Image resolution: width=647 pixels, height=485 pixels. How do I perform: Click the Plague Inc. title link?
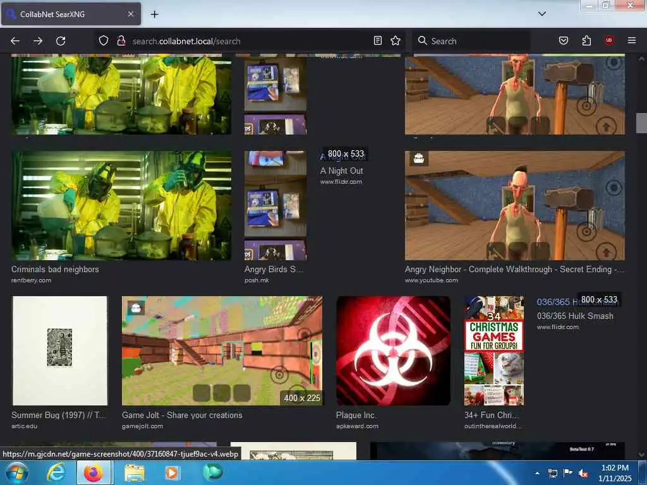coord(356,416)
